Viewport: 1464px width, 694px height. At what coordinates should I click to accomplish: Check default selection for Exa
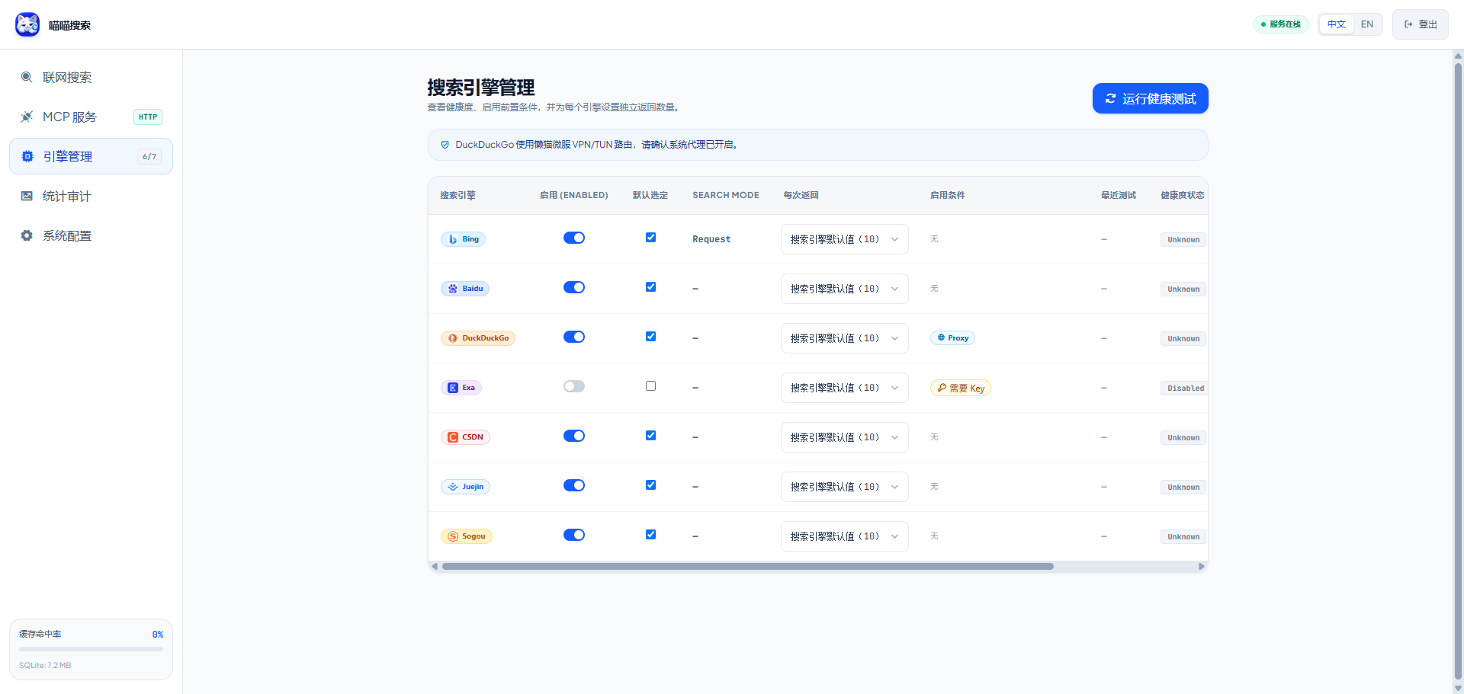[650, 386]
